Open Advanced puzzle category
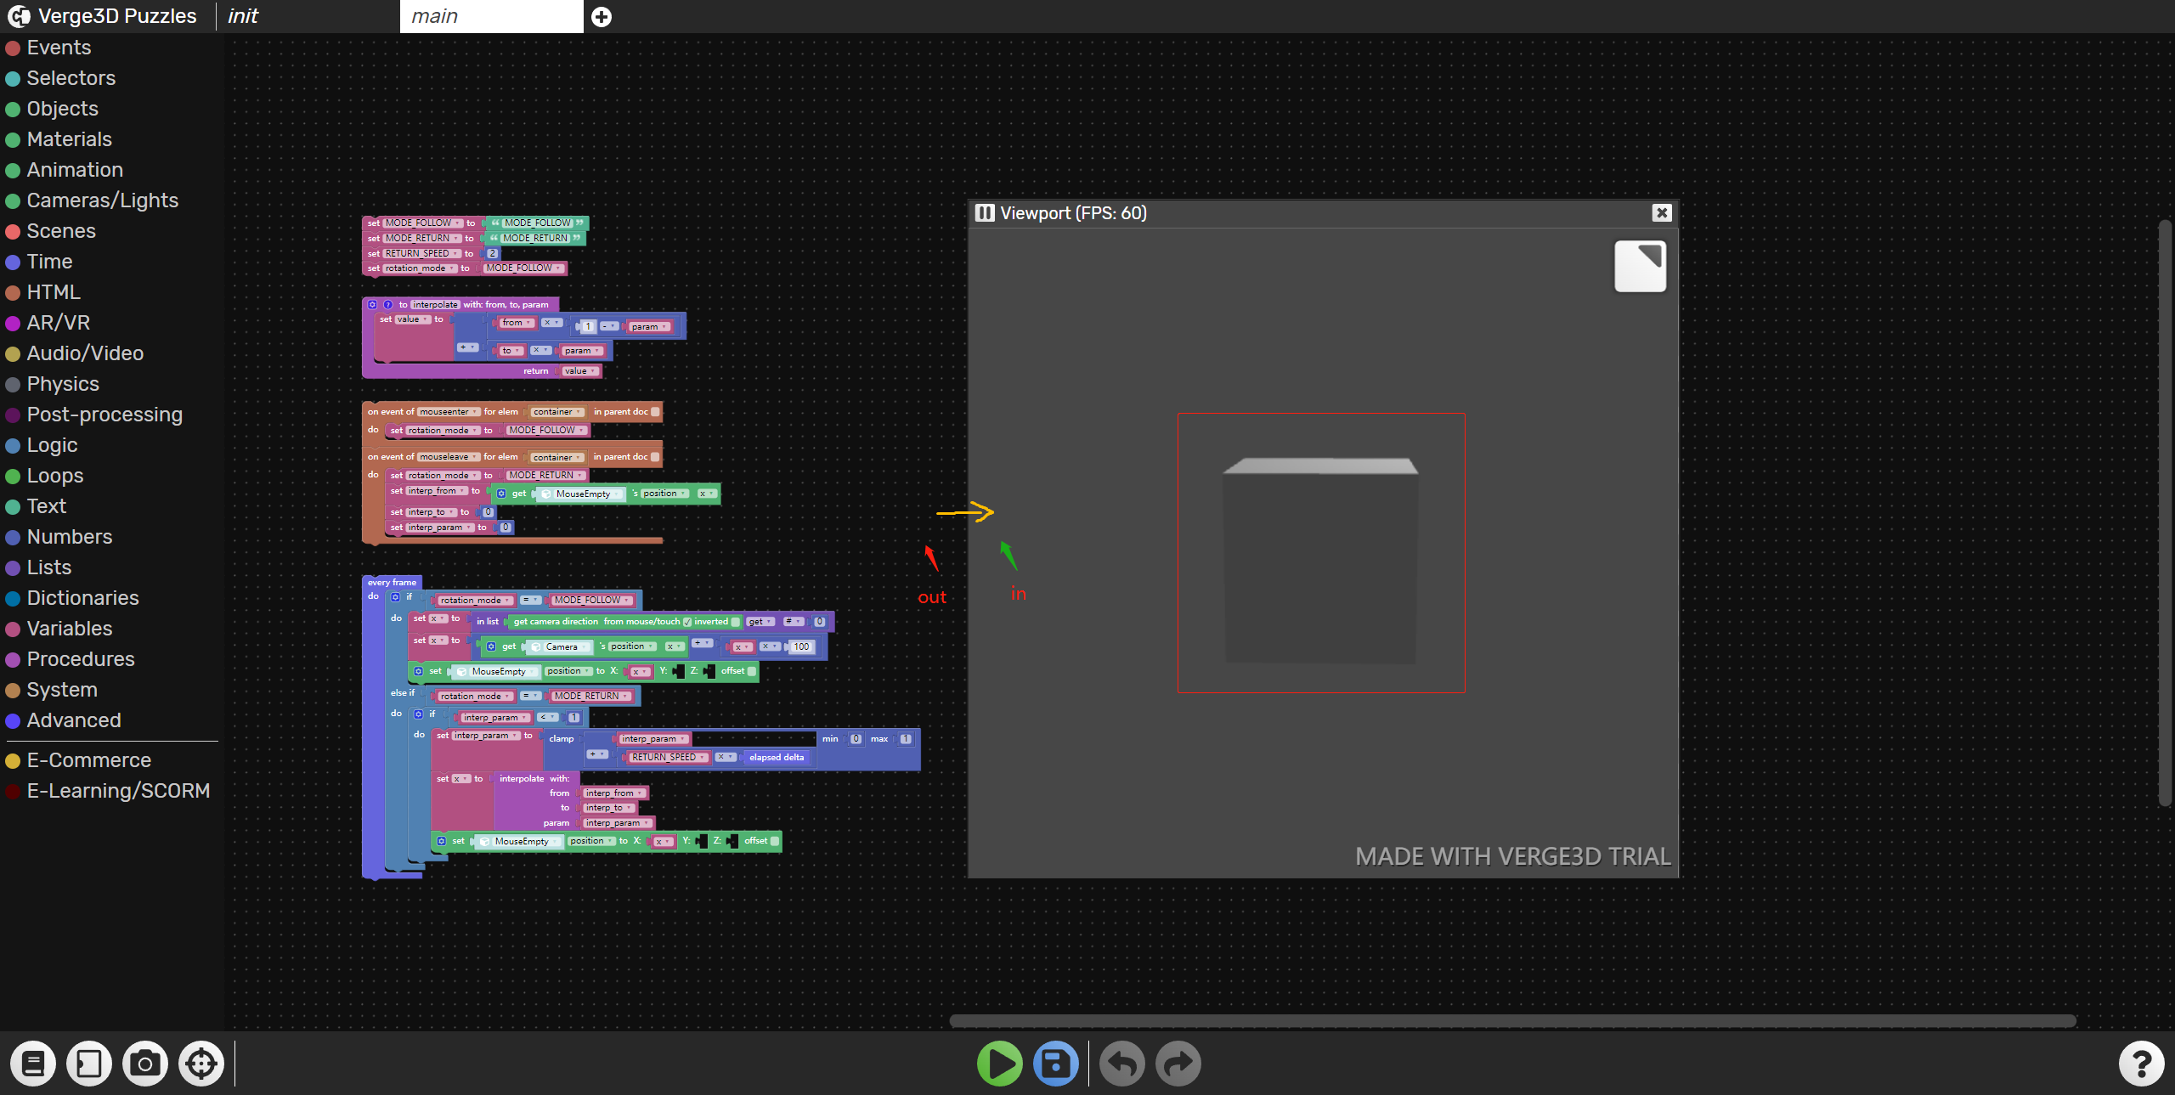The image size is (2175, 1095). pyautogui.click(x=74, y=720)
